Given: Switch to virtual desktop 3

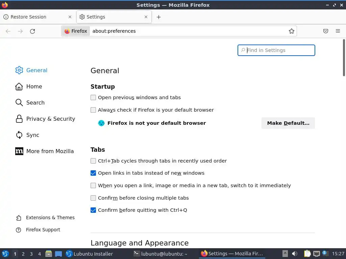Looking at the screenshot, I should click(31, 254).
